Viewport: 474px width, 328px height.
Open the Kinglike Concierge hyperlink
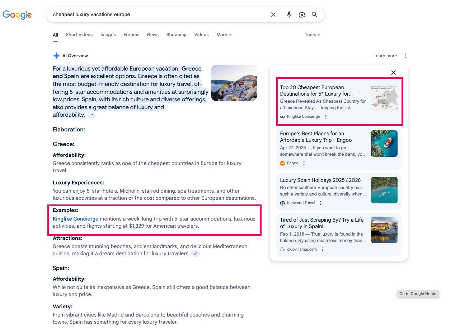point(75,219)
